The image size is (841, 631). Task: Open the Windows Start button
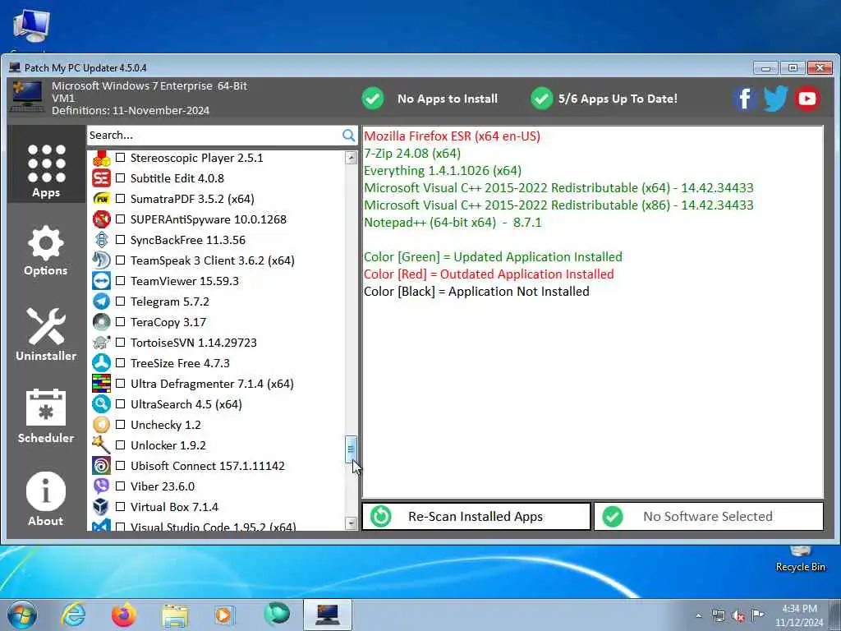pyautogui.click(x=22, y=615)
